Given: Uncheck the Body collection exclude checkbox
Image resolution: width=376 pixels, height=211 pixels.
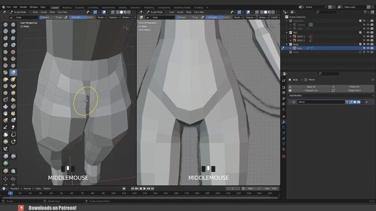Looking at the screenshot, I should (360, 45).
